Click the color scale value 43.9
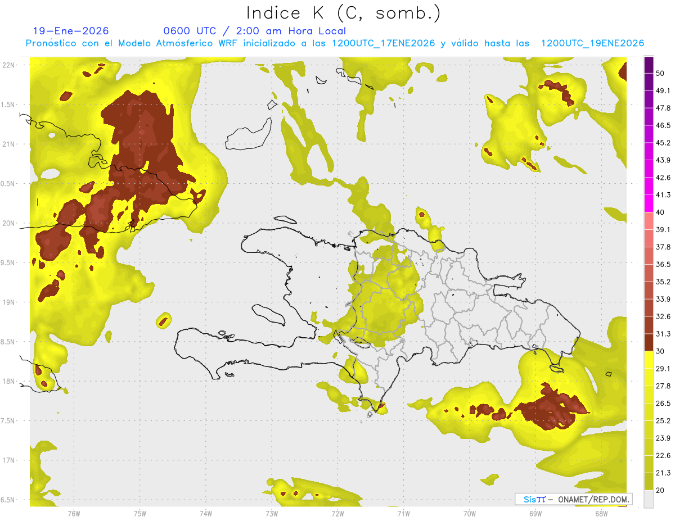This screenshot has height=521, width=675. pos(663,160)
